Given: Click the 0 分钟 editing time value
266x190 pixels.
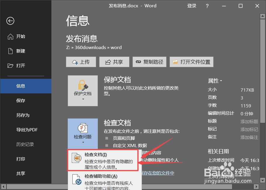Looking at the screenshot, I should [247, 114].
